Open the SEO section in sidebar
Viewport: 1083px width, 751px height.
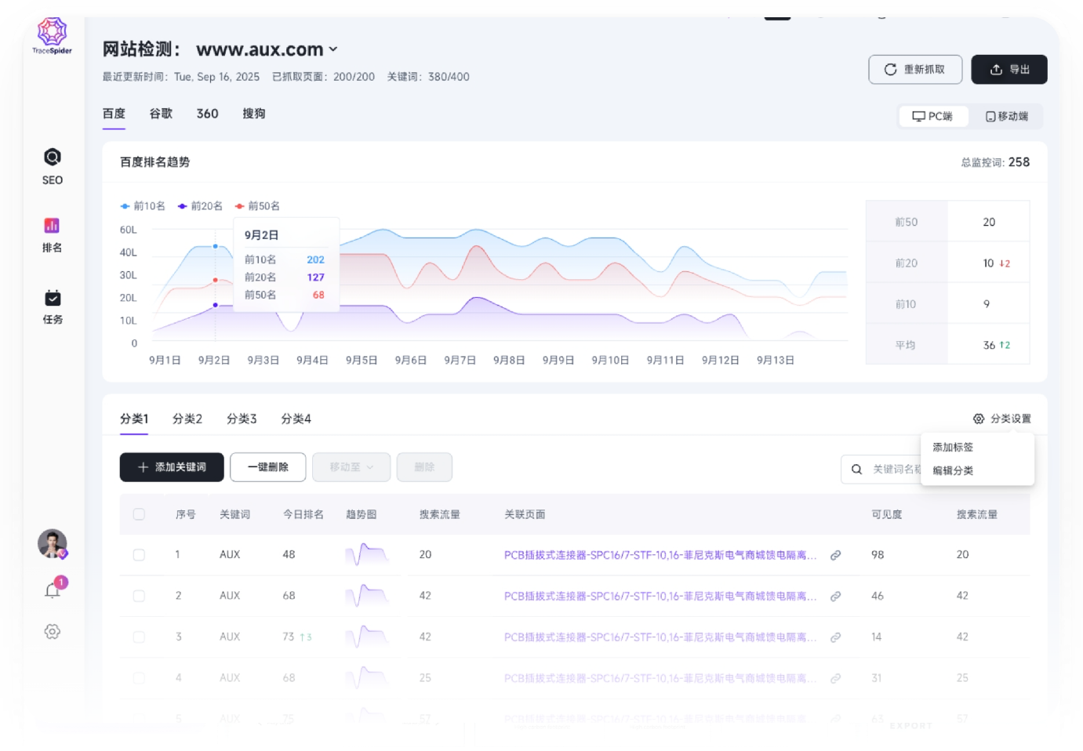[x=52, y=165]
